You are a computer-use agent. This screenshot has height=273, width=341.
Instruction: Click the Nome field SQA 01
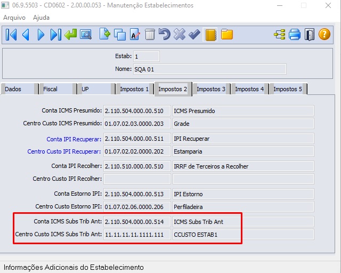(209, 69)
